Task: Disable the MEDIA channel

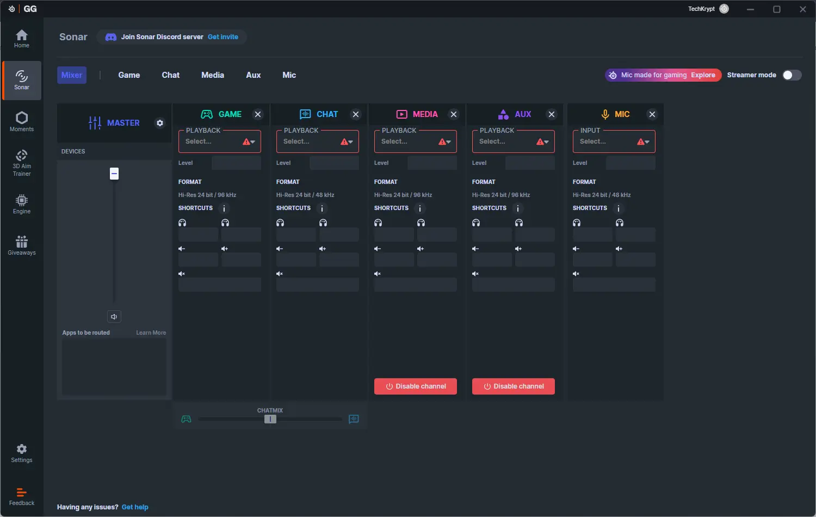Action: point(416,386)
